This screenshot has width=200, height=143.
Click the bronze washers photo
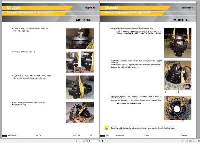click(x=80, y=62)
